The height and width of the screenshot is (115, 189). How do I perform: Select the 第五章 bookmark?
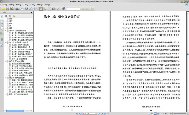pyautogui.click(x=20, y=45)
